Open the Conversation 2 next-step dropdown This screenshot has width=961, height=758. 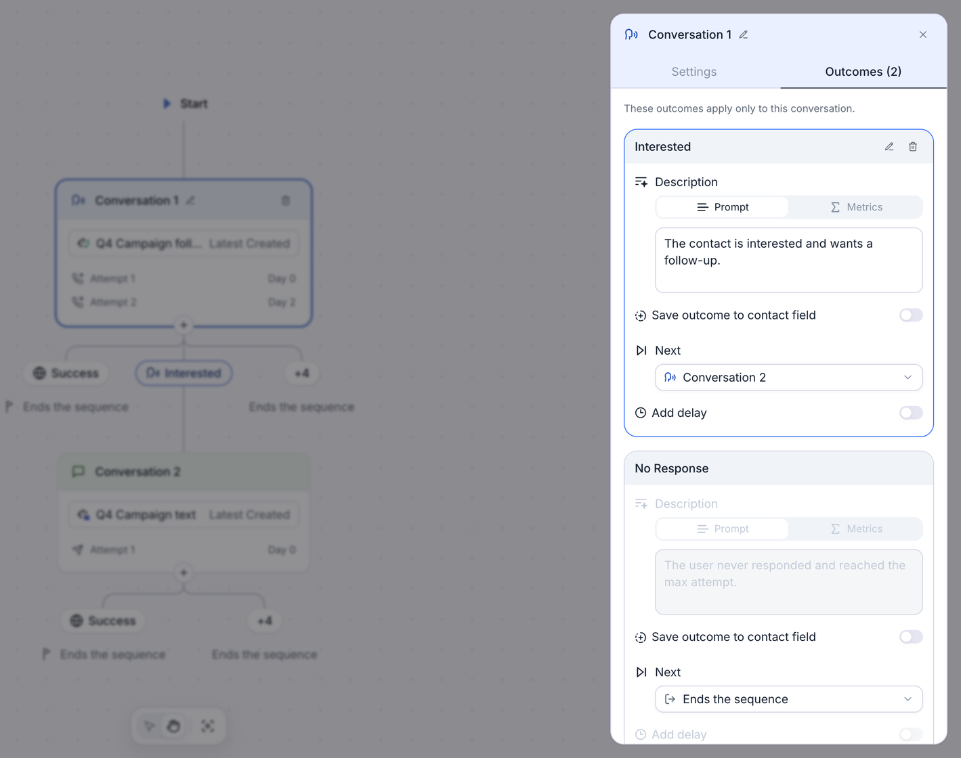pyautogui.click(x=789, y=378)
